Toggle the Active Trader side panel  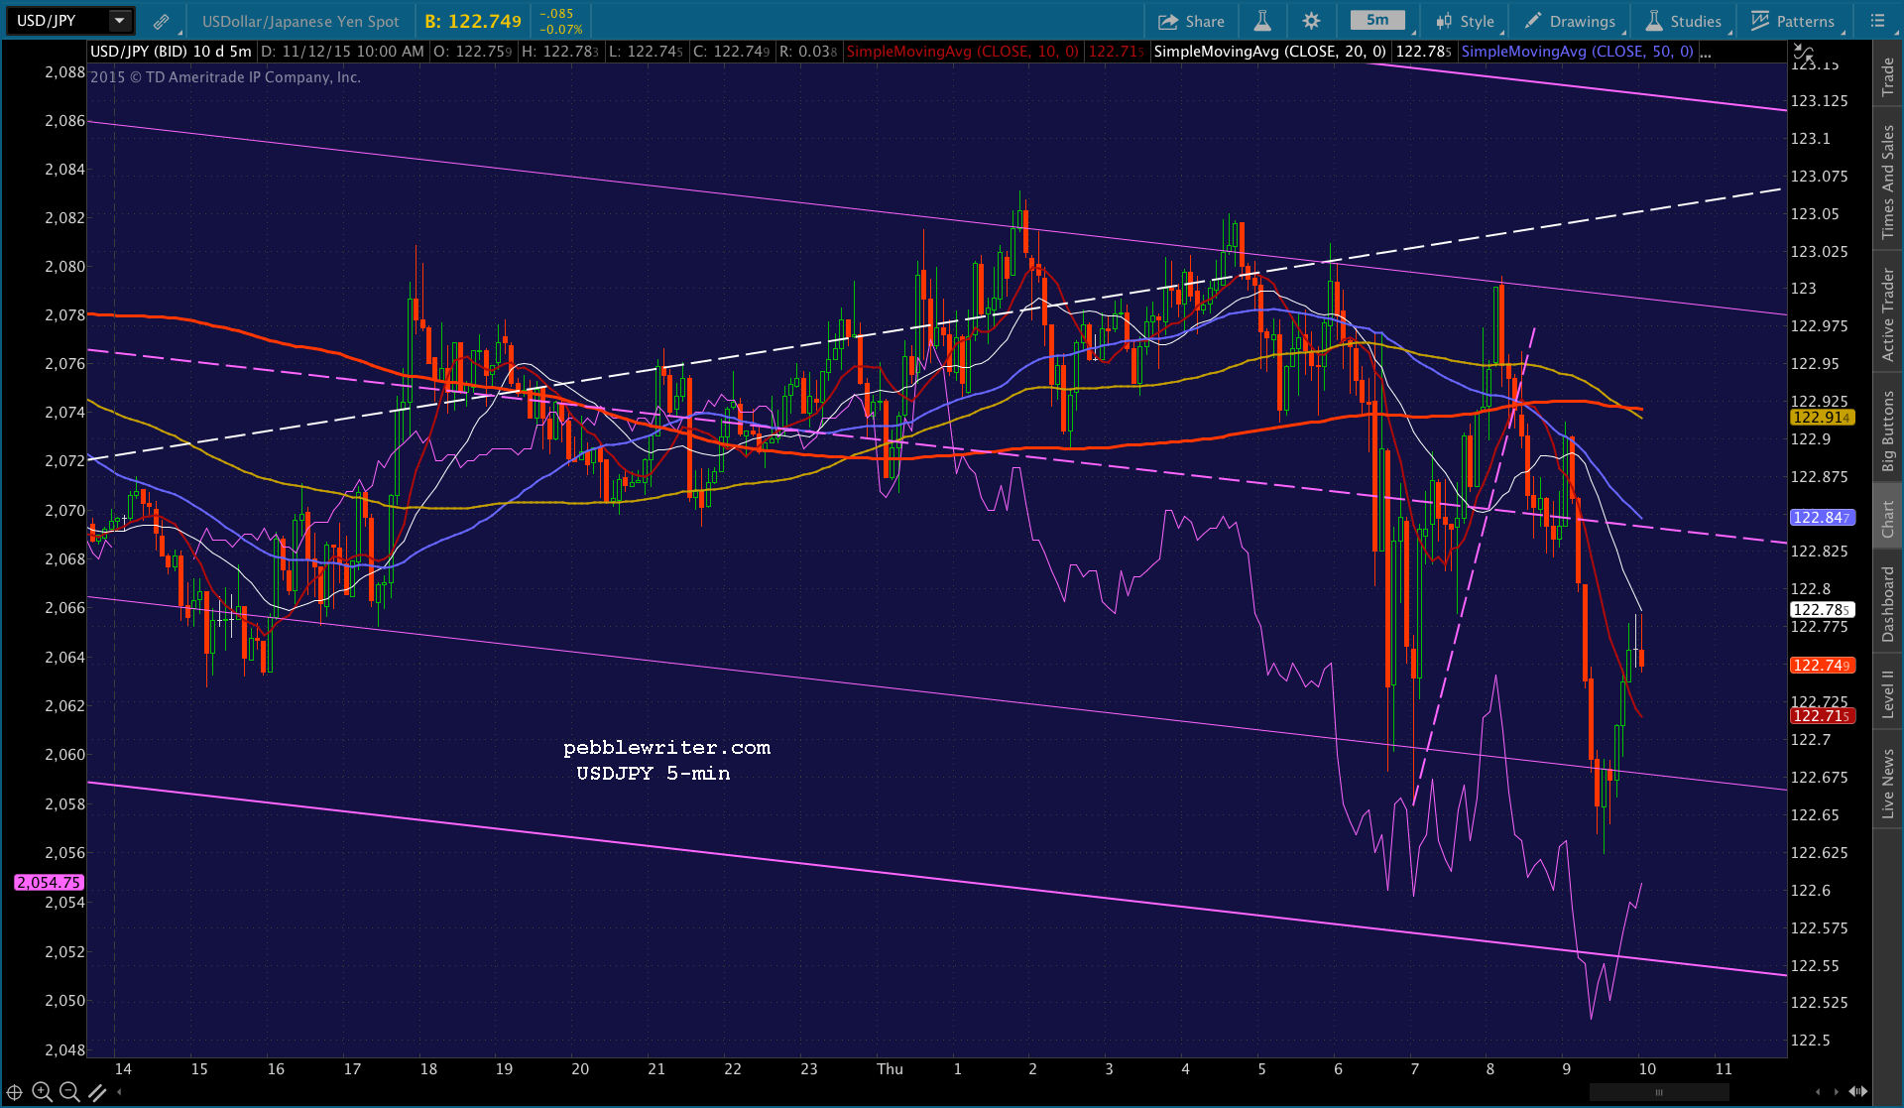pos(1888,315)
